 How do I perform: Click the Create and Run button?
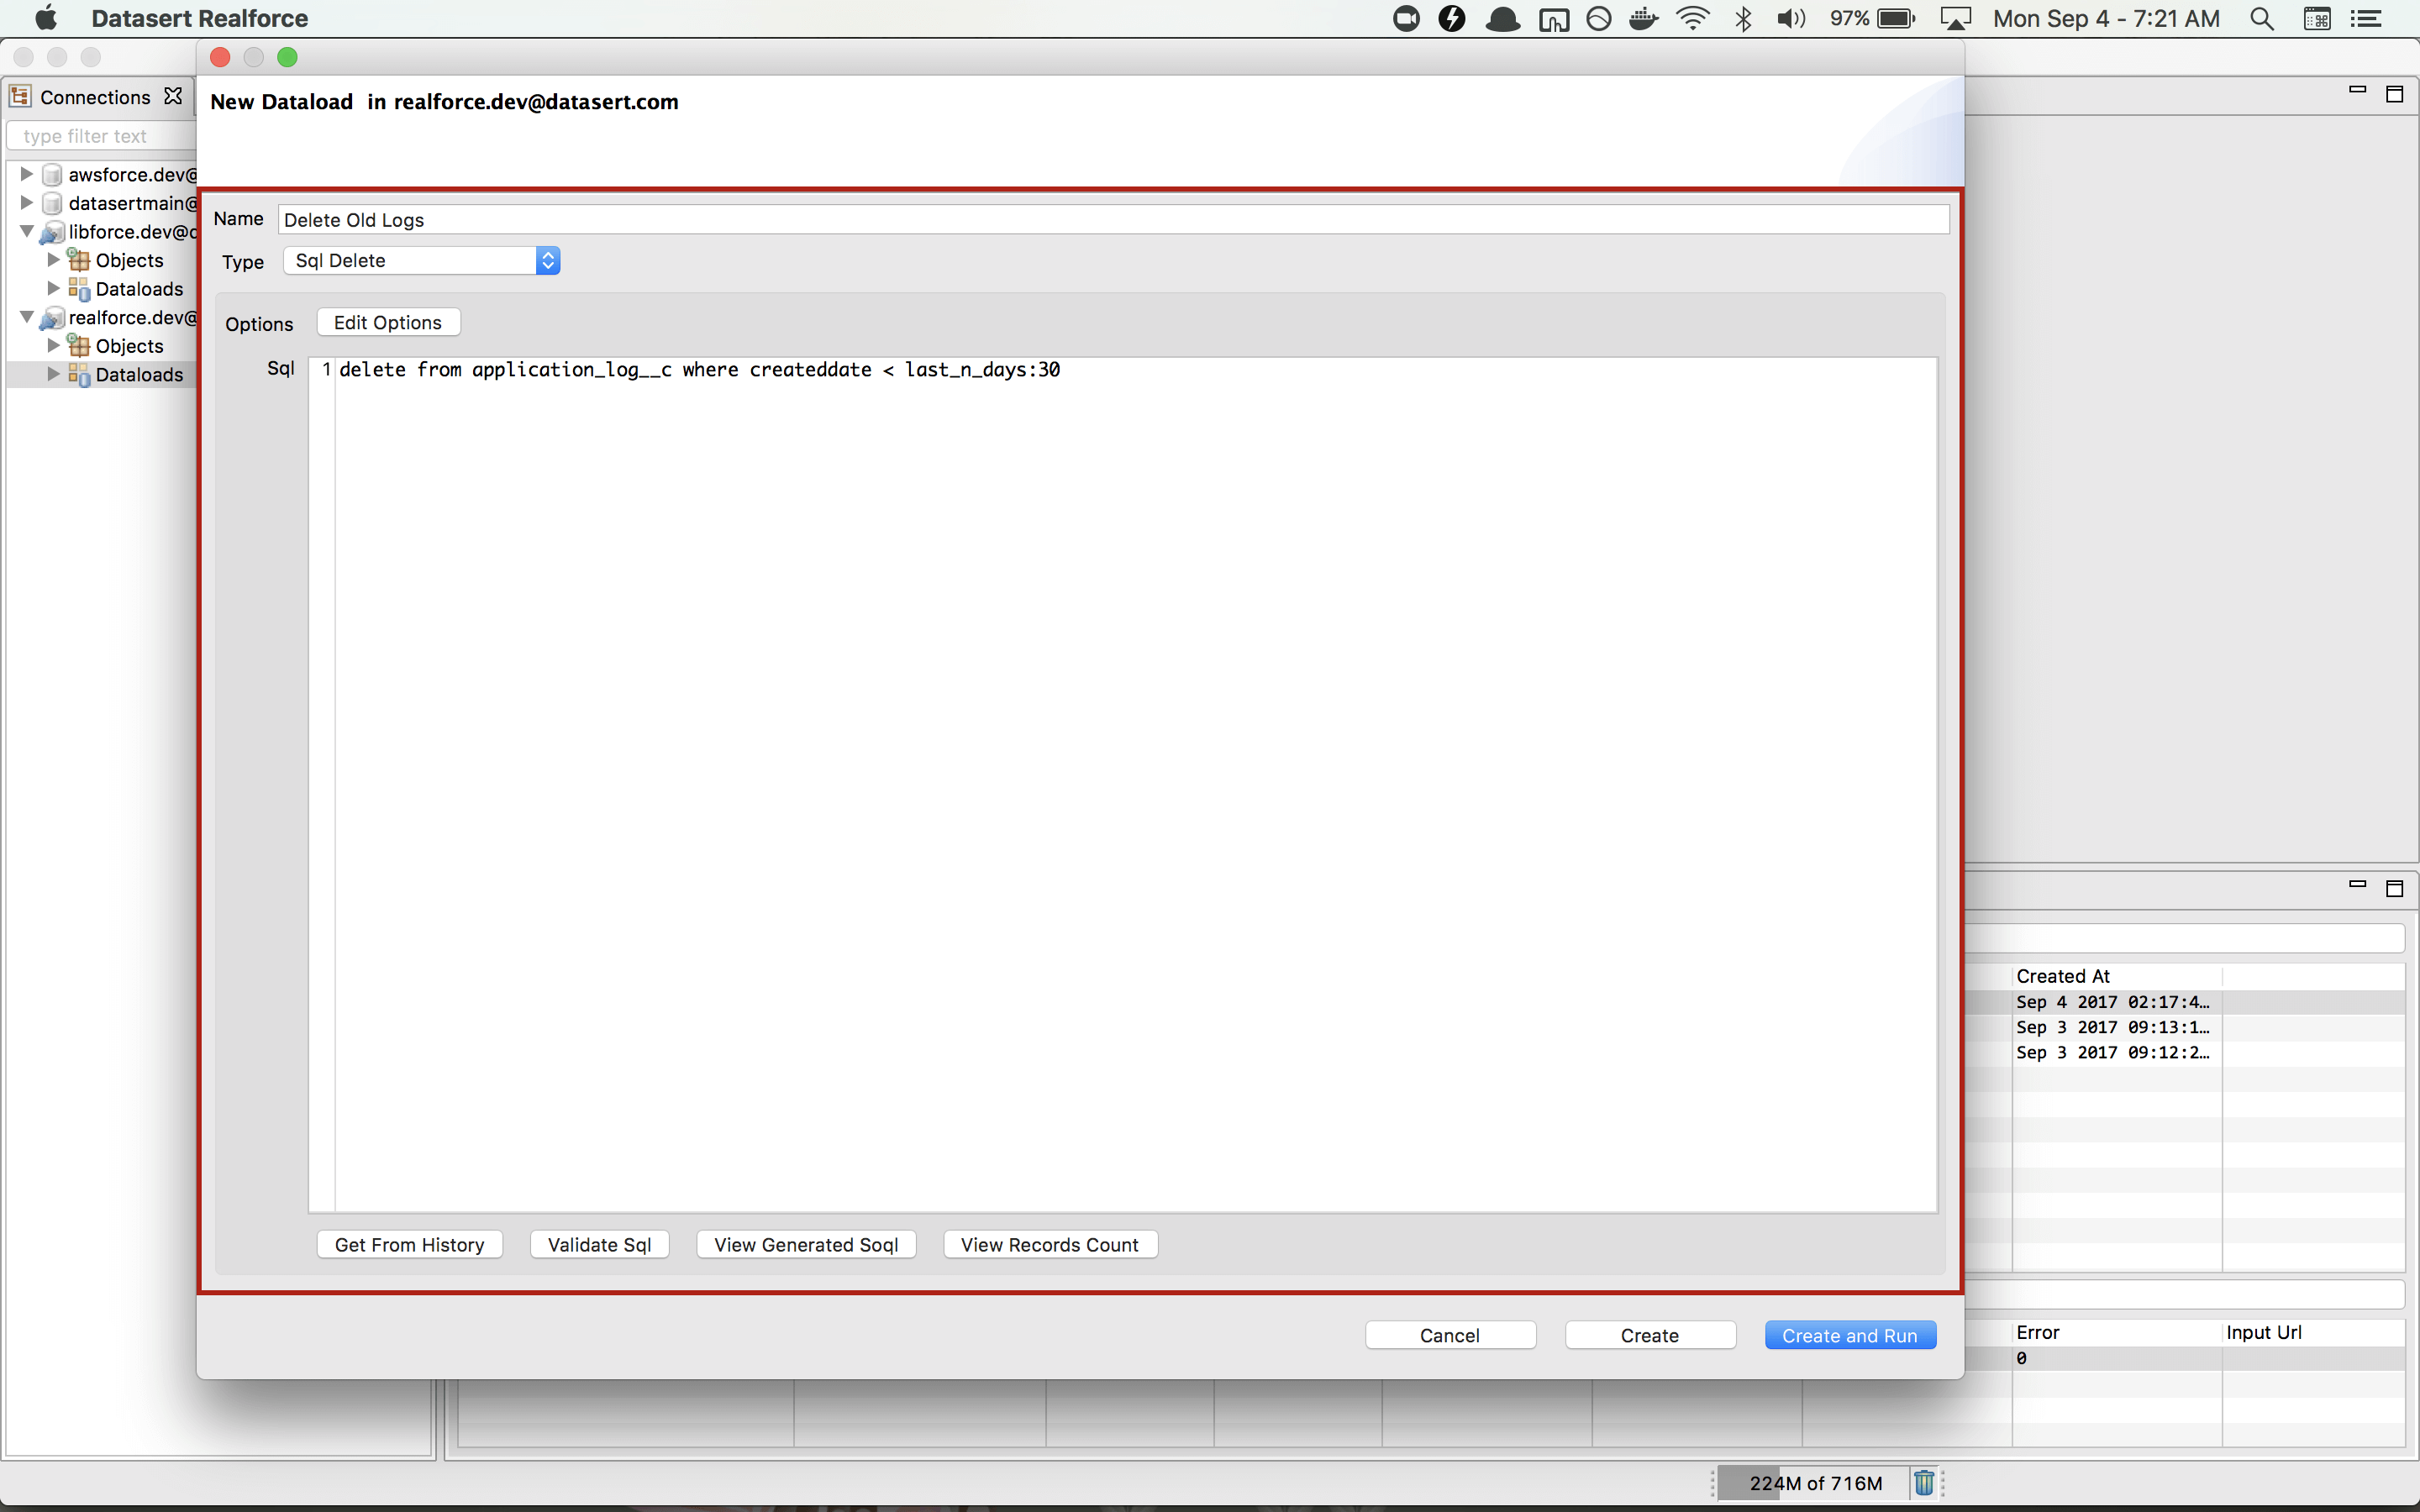click(x=1849, y=1335)
